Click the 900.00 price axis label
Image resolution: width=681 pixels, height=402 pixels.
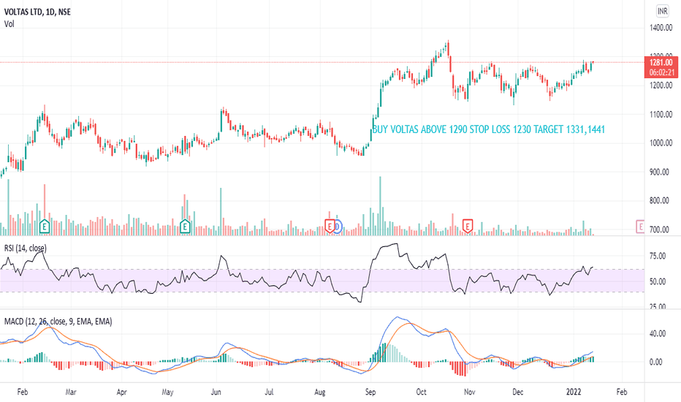tap(659, 172)
